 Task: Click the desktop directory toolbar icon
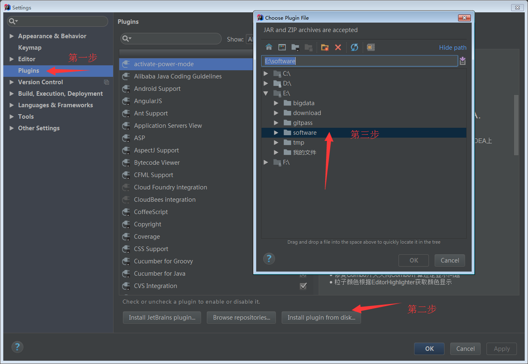(282, 47)
